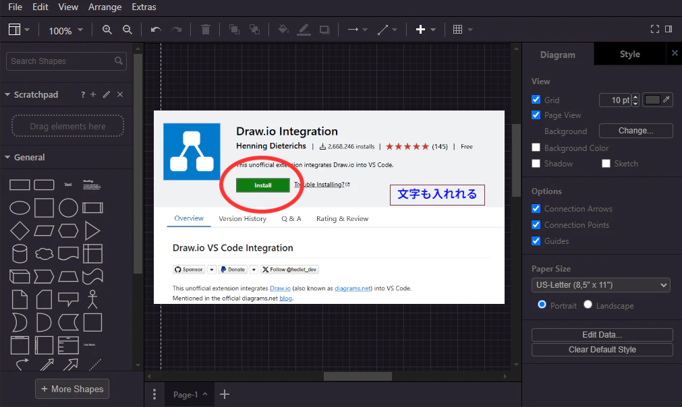Select the Portrait radio button
The image size is (682, 407).
(x=542, y=305)
